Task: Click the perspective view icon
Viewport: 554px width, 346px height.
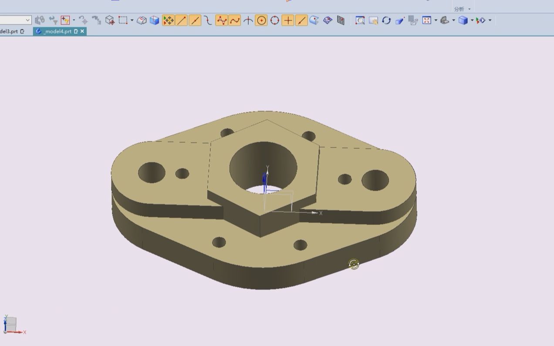Action: point(400,20)
